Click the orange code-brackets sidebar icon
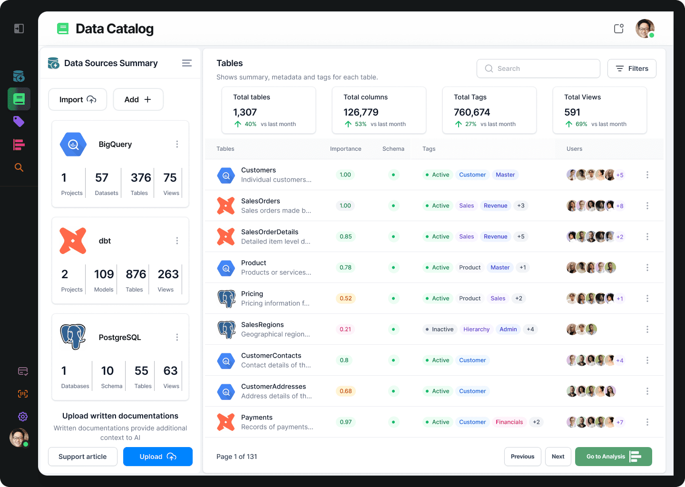Viewport: 685px width, 487px height. [22, 394]
